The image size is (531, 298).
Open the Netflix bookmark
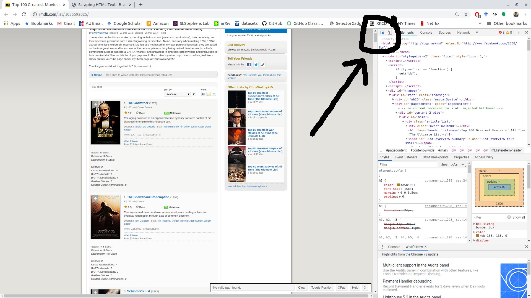pyautogui.click(x=430, y=23)
